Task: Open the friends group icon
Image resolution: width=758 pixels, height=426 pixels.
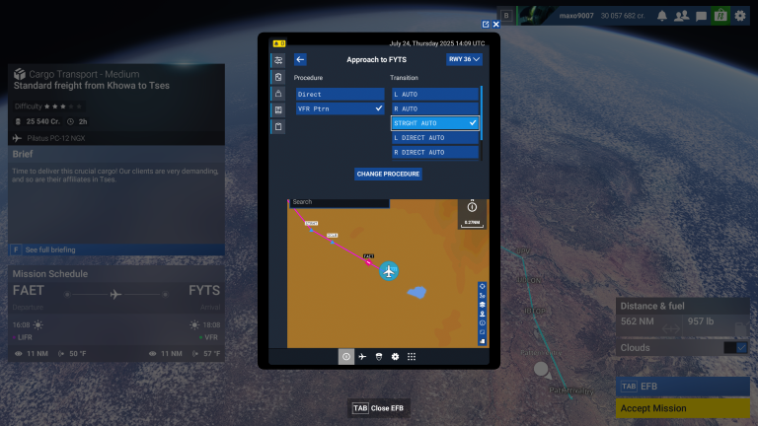Action: pos(682,16)
